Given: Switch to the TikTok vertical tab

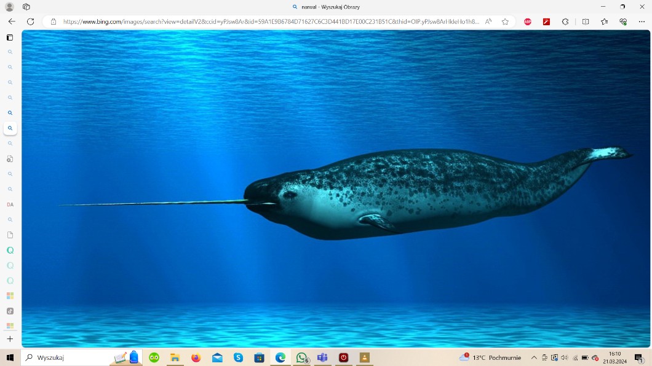Looking at the screenshot, I should click(x=10, y=311).
